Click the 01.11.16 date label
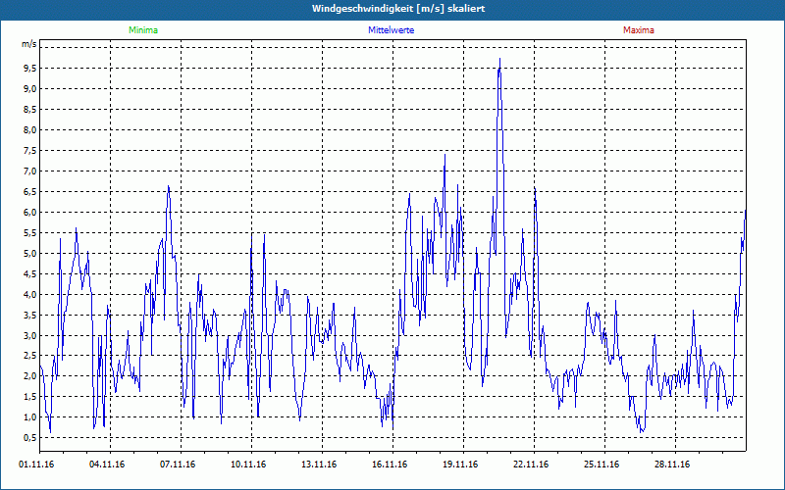Screen dimensions: 785x490 coord(36,465)
